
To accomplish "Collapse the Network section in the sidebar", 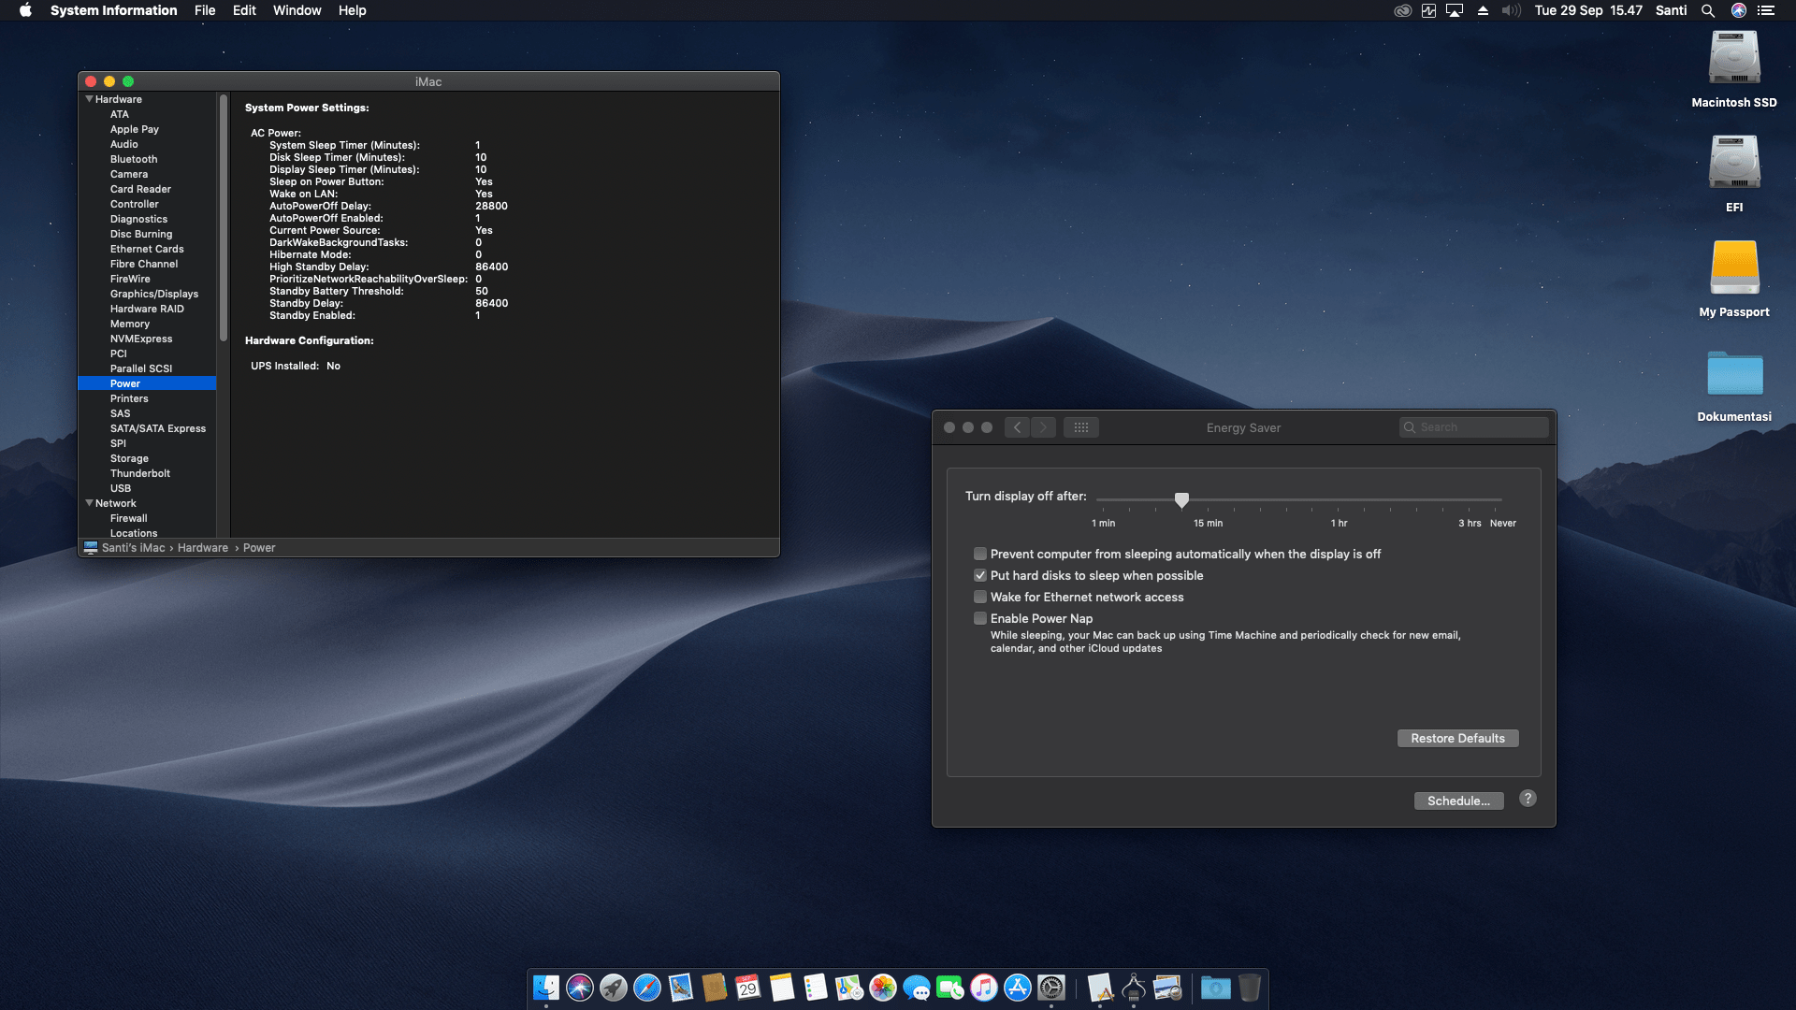I will click(x=90, y=503).
